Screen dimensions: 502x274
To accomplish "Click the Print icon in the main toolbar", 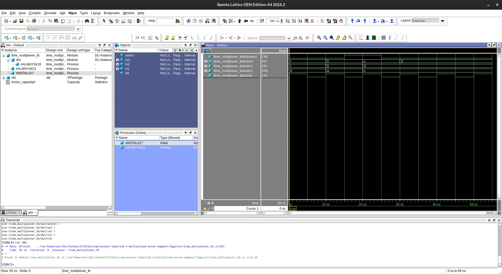I will pyautogui.click(x=34, y=21).
